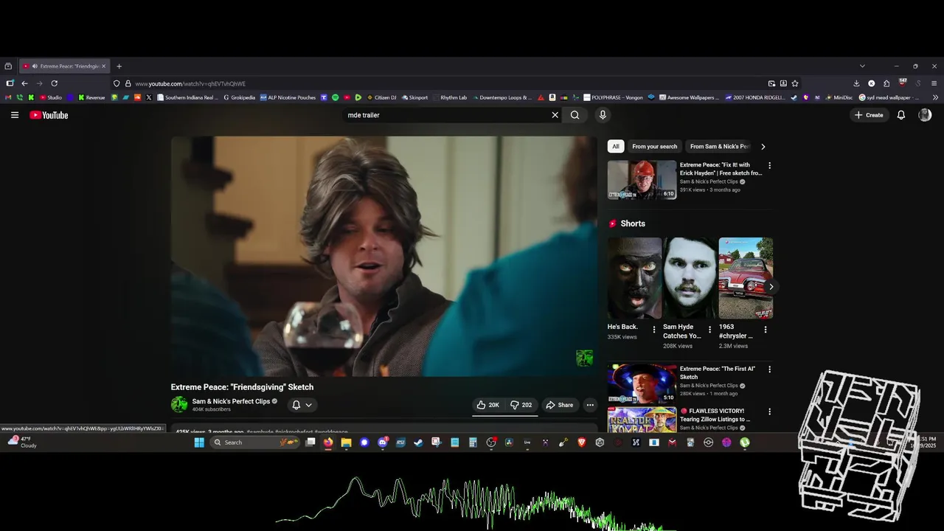Open options for He's Back short
This screenshot has height=531, width=944.
point(653,330)
